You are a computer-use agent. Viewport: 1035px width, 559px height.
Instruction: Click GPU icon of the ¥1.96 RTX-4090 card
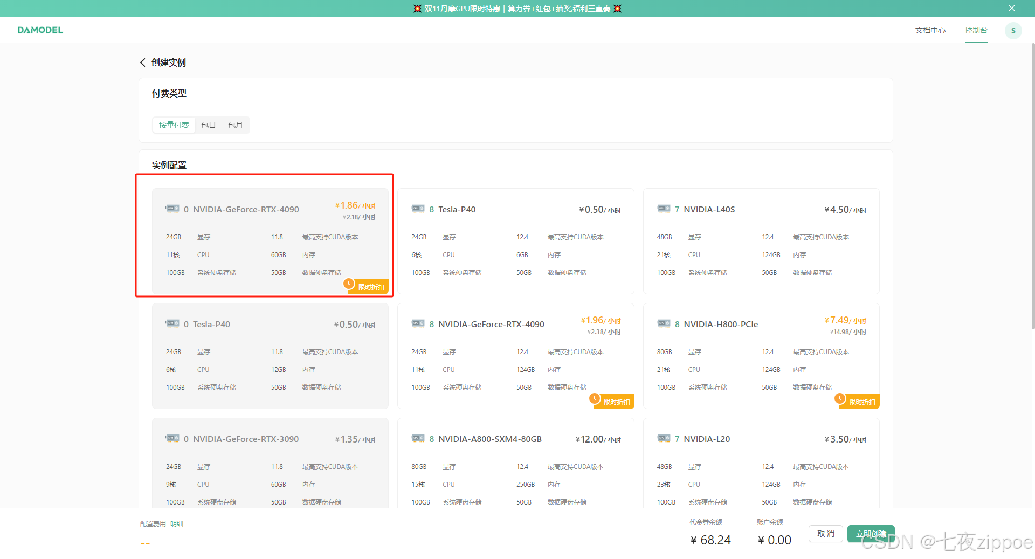coord(418,323)
